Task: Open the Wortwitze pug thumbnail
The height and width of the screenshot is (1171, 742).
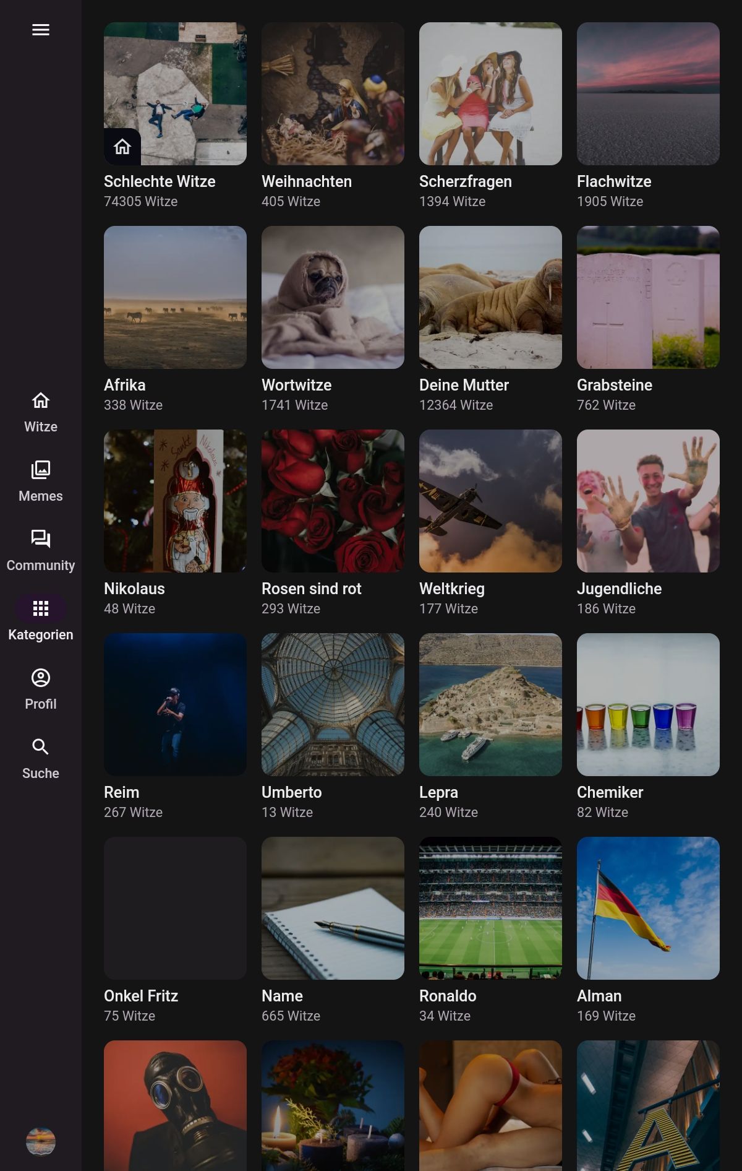Action: (333, 297)
